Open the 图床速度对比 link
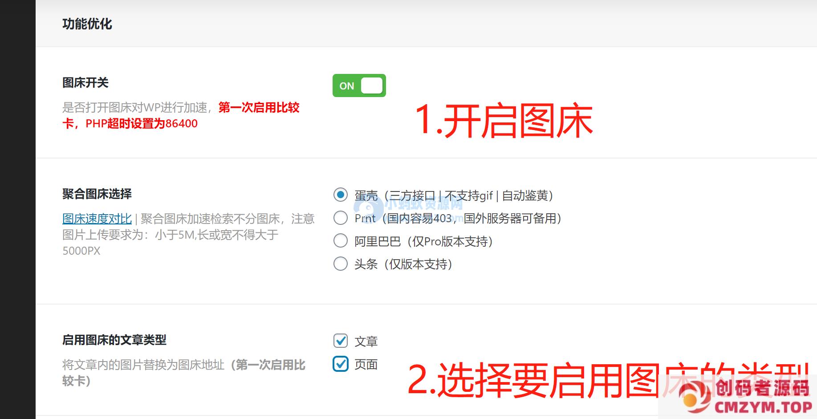 coord(97,219)
